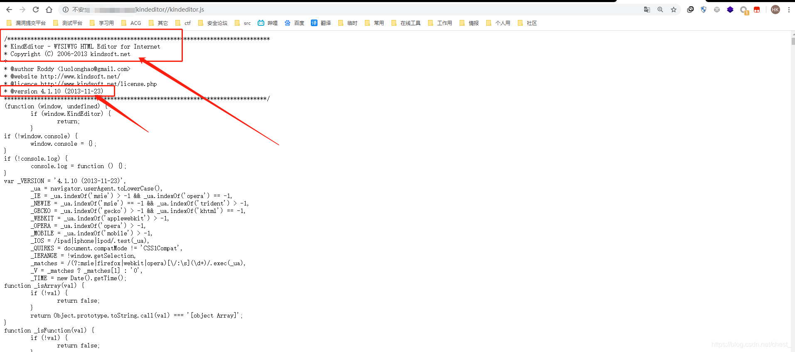Click '_TIME = new Date().getTime()' line

tap(78, 278)
